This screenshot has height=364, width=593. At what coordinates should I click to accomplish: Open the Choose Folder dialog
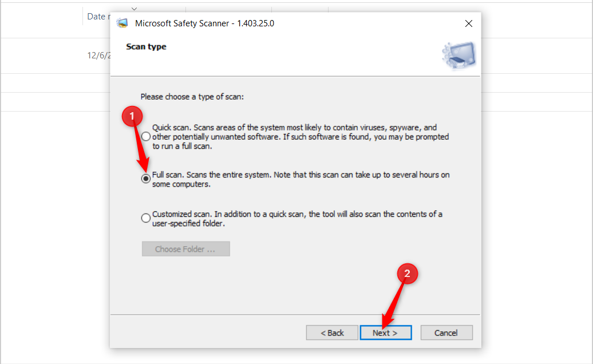click(185, 248)
